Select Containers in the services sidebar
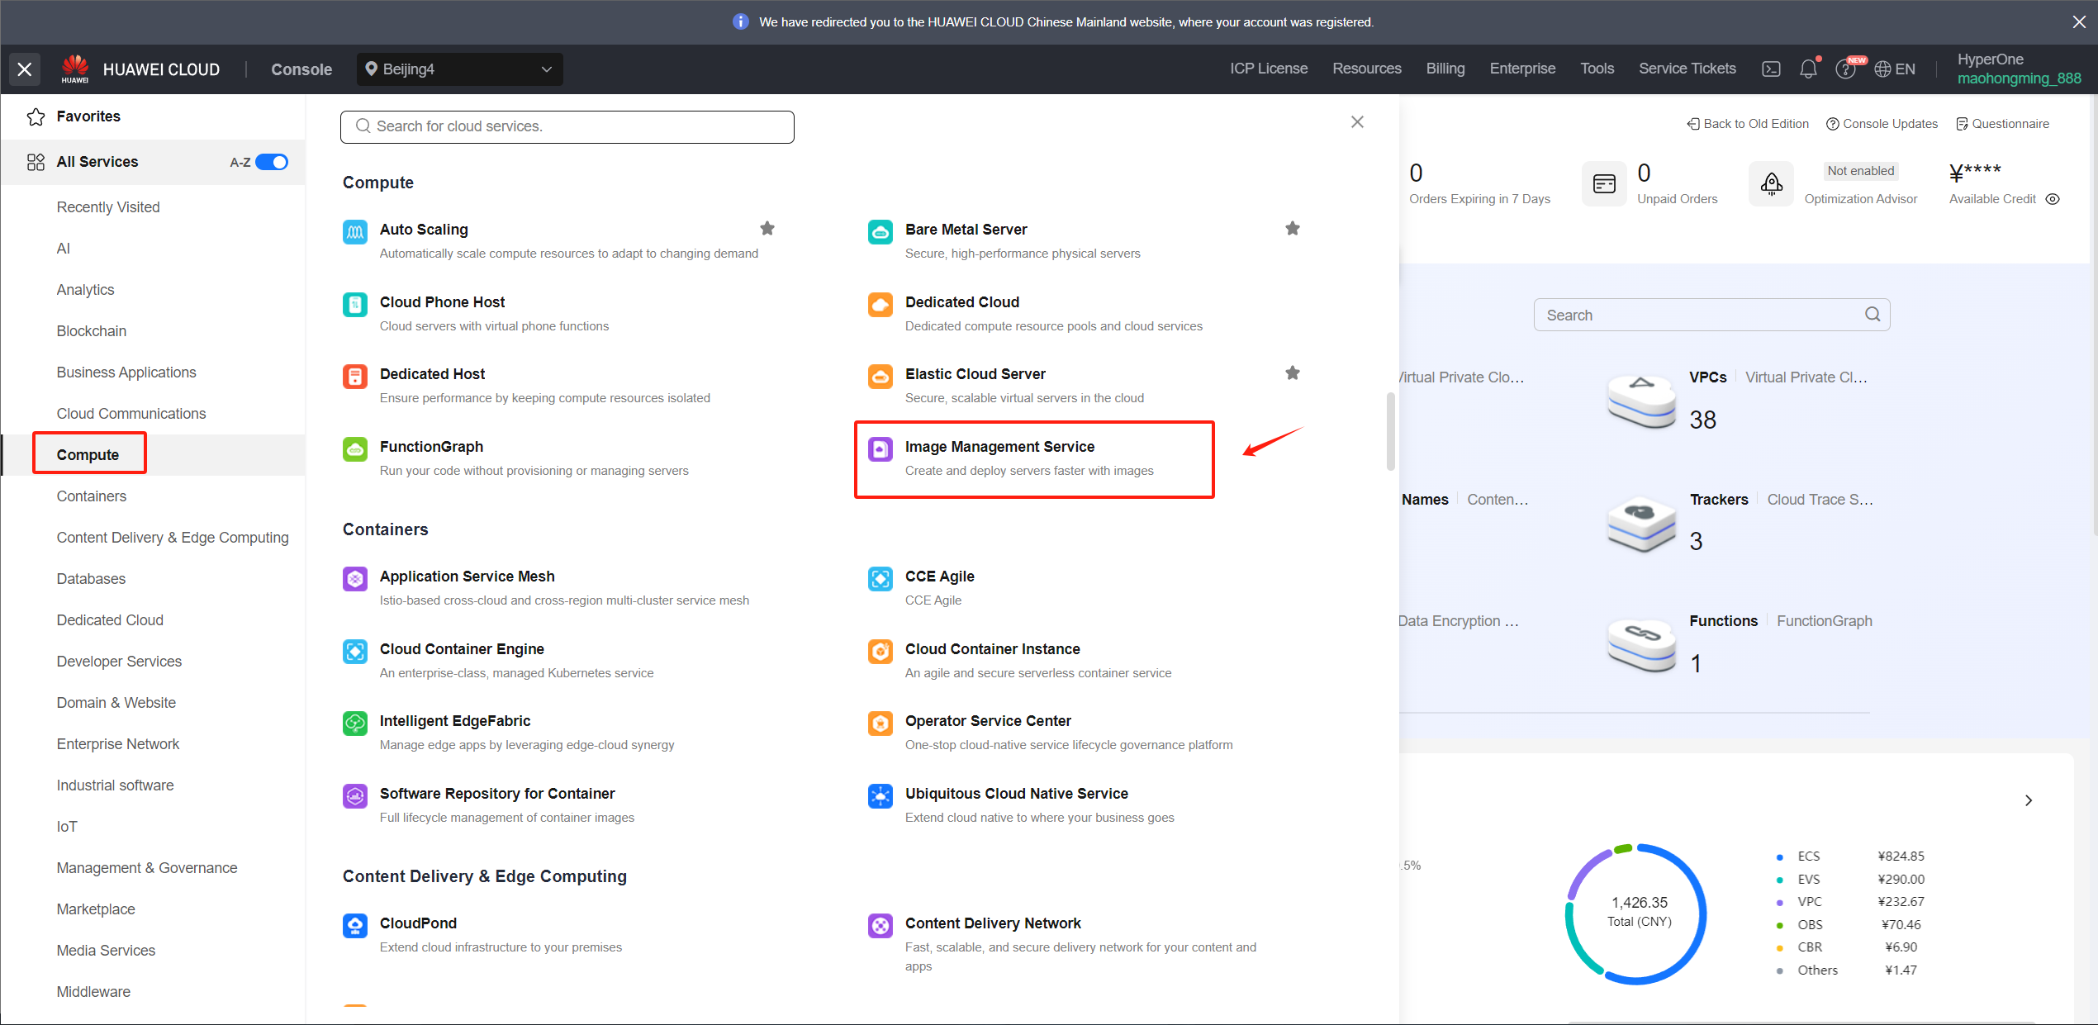This screenshot has height=1025, width=2098. (x=92, y=496)
